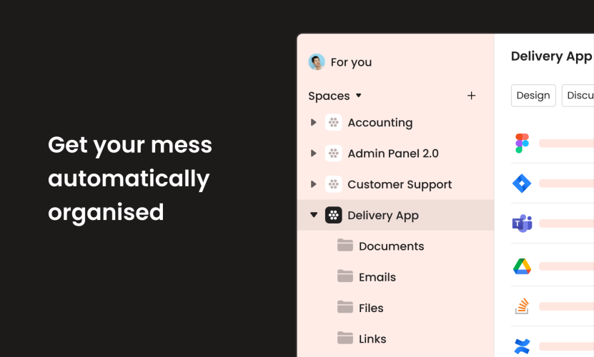594x357 pixels.
Task: Click the Google Drive icon
Action: (522, 266)
